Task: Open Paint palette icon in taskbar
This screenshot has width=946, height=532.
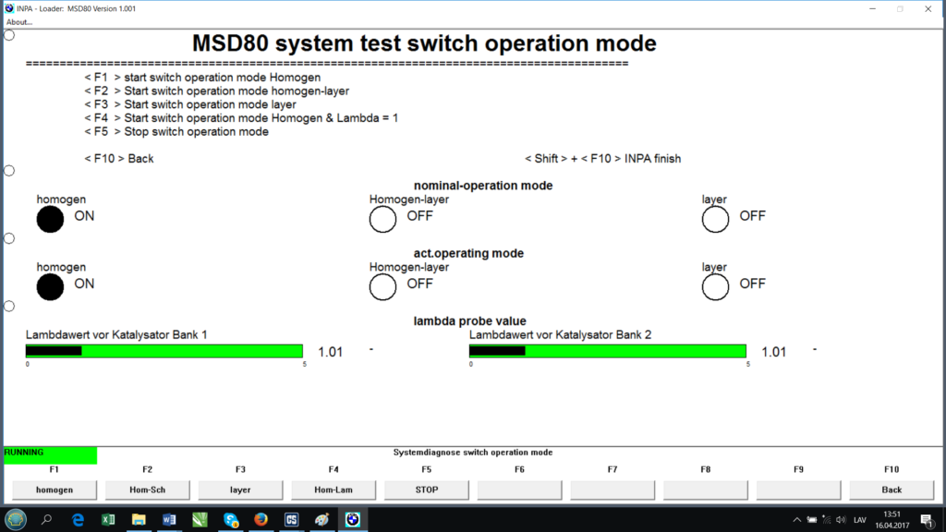Action: click(322, 519)
